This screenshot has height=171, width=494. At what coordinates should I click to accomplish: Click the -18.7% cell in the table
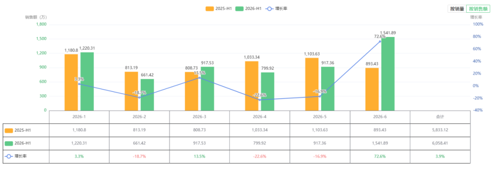pyautogui.click(x=139, y=156)
